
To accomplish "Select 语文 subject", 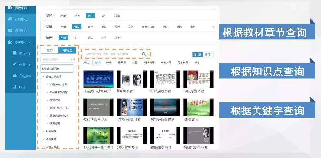I will tap(77, 27).
